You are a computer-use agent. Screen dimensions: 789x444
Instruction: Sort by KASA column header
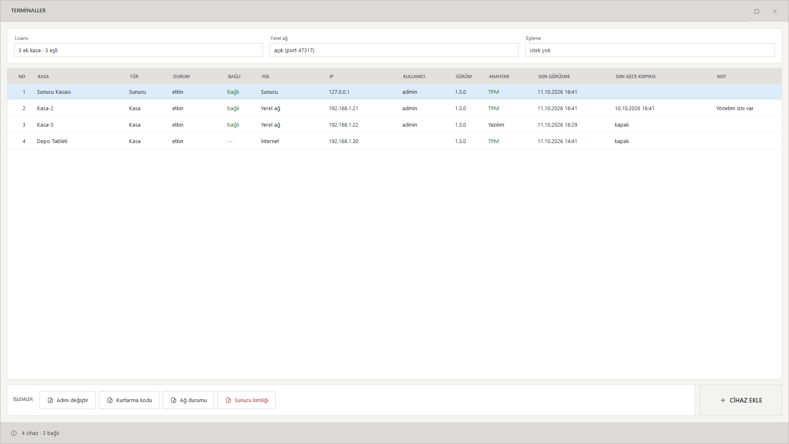pyautogui.click(x=43, y=76)
